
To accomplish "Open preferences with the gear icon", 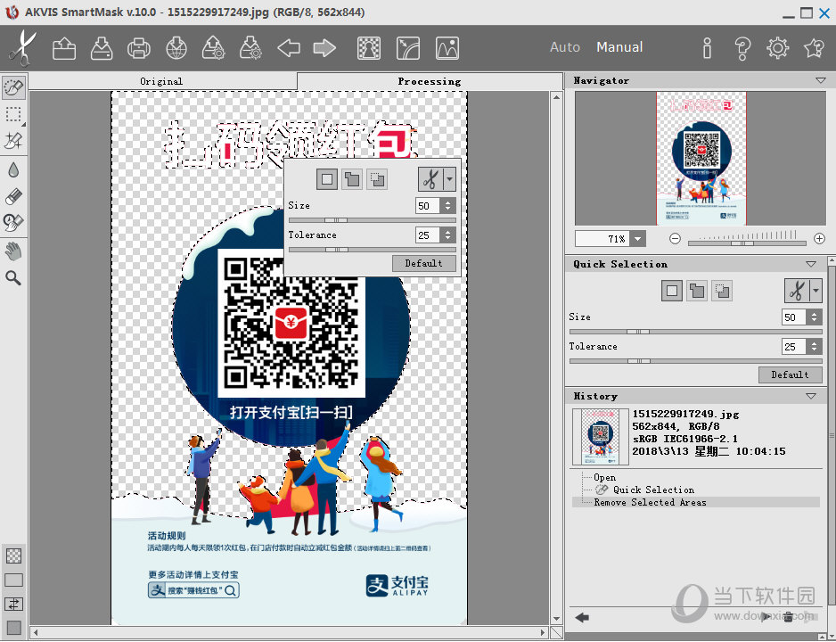I will [x=778, y=48].
